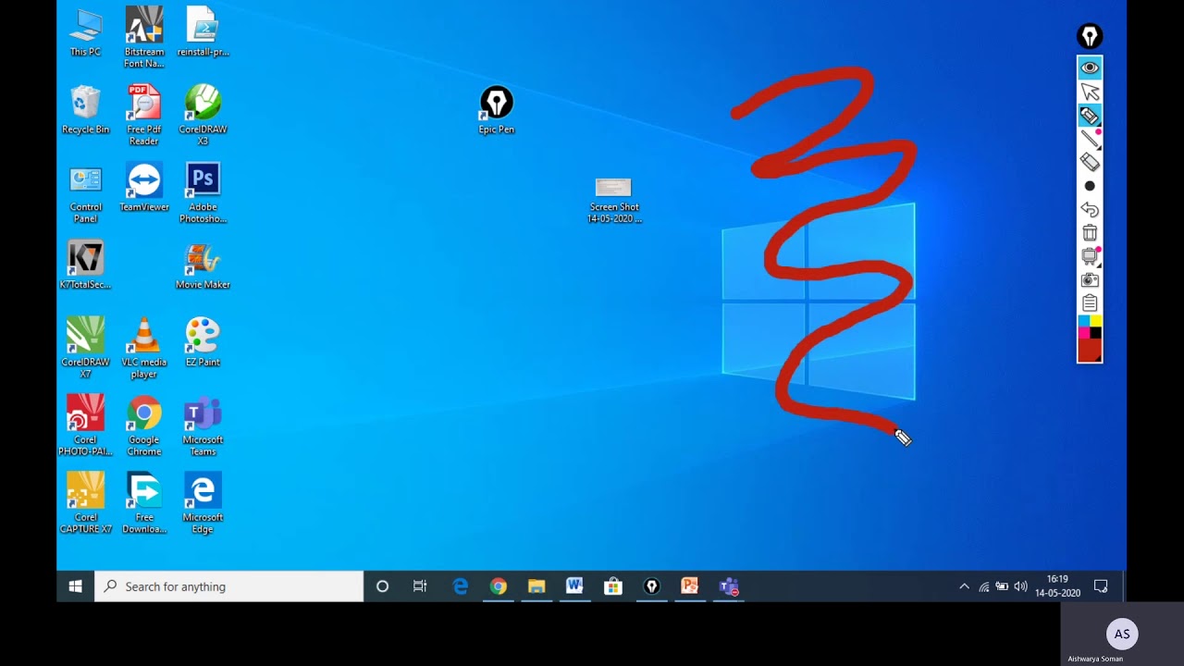Image resolution: width=1184 pixels, height=666 pixels.
Task: Open Task View on the taskbar
Action: click(420, 586)
